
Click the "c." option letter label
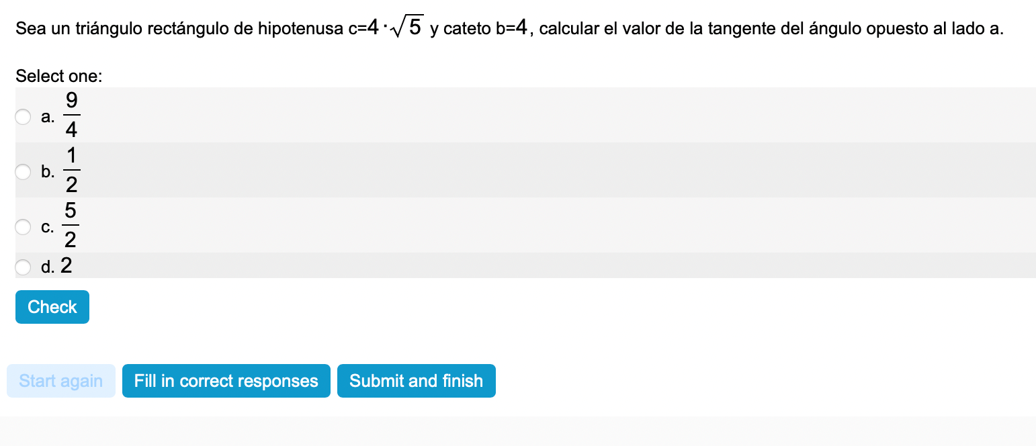point(48,228)
